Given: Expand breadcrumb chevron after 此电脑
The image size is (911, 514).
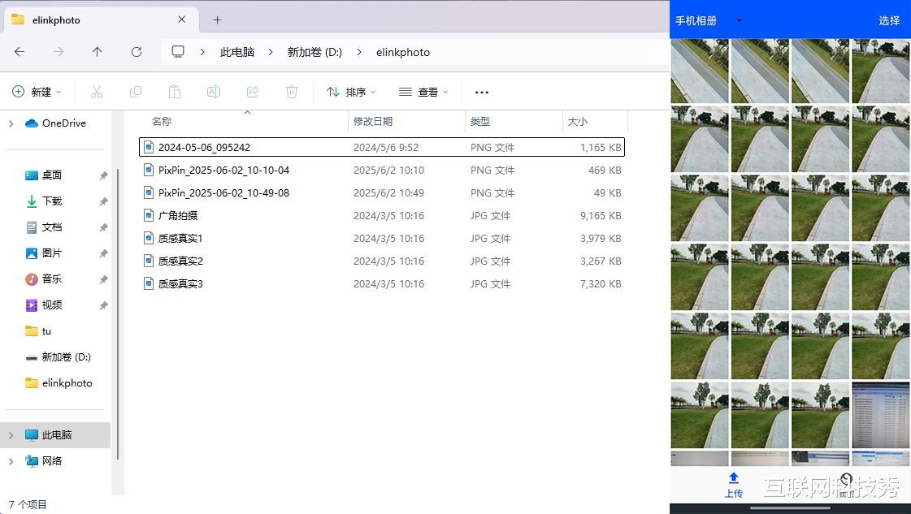Looking at the screenshot, I should coord(270,52).
